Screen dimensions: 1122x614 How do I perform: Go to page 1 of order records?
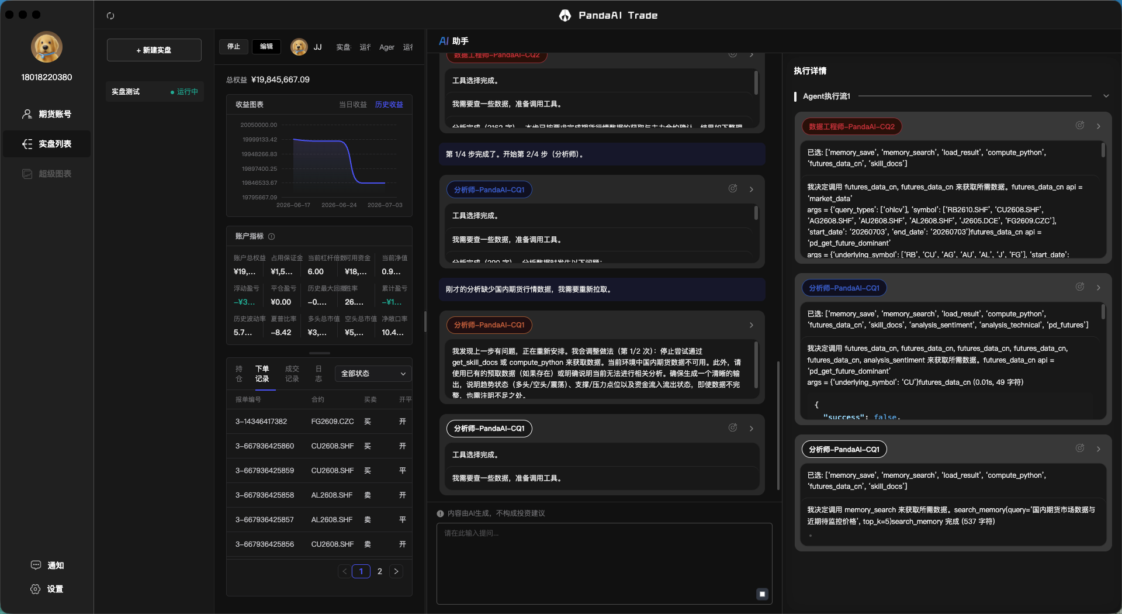click(361, 571)
